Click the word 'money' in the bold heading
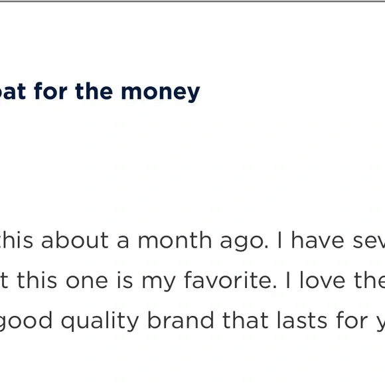Image resolution: width=385 pixels, height=385 pixels. coord(161,93)
